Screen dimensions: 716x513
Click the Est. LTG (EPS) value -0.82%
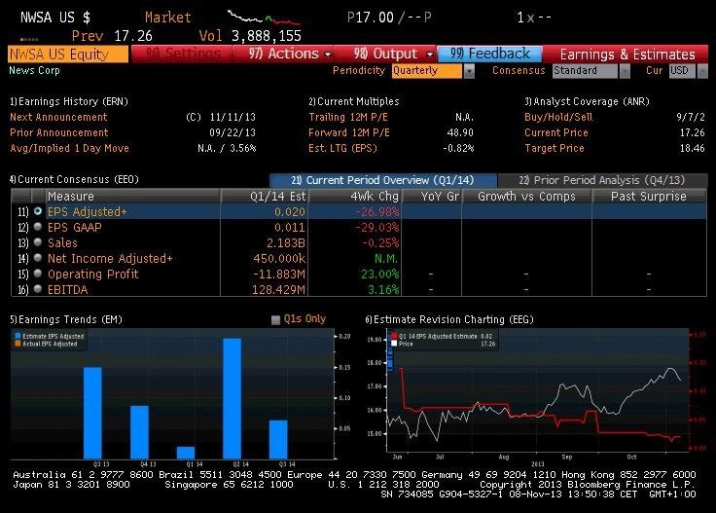click(x=458, y=148)
